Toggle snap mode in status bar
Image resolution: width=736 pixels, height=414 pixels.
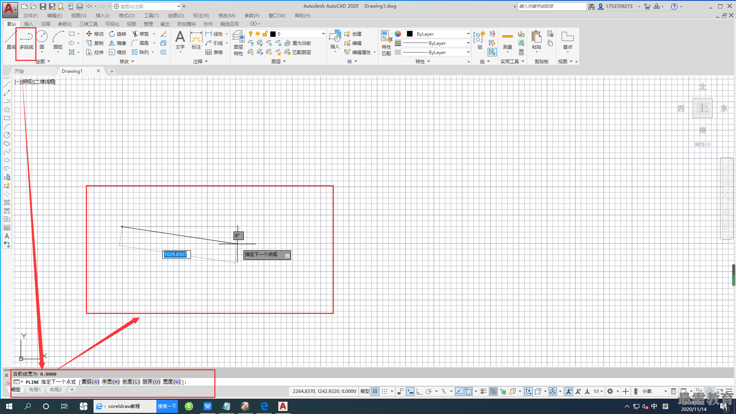tap(384, 391)
